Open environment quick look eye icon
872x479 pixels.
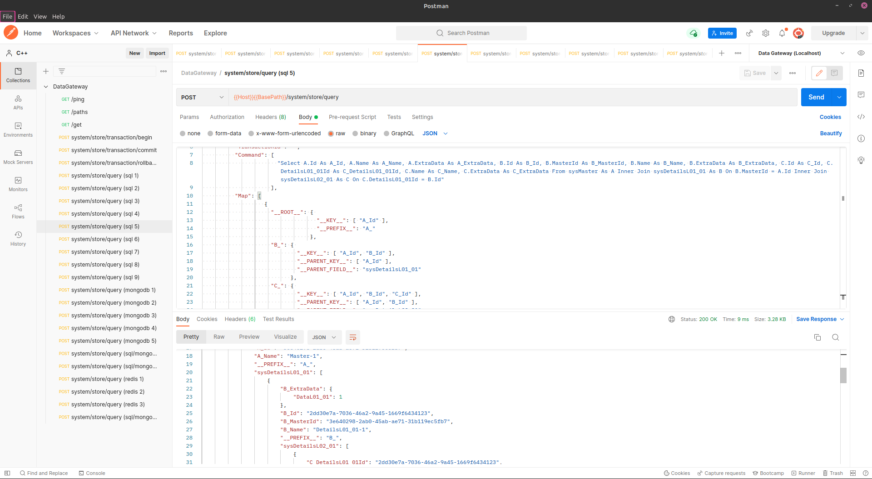pos(861,53)
